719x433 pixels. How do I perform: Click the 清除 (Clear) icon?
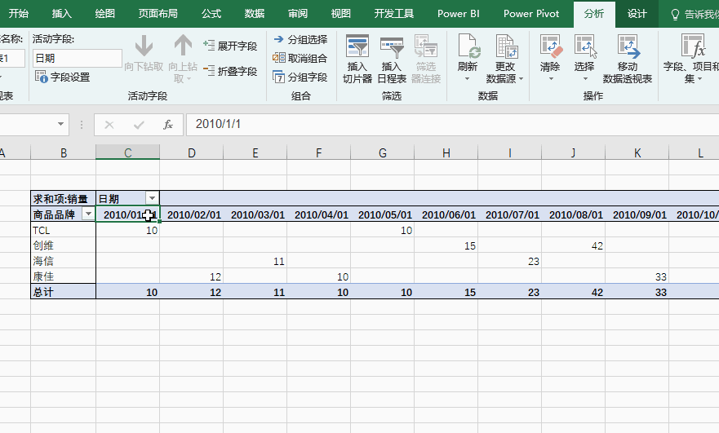click(x=550, y=46)
